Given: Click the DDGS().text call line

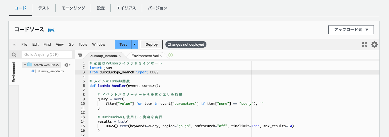Looking at the screenshot, I should (200, 126).
